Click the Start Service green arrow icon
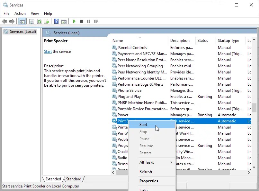The width and height of the screenshot is (259, 191). [x=74, y=21]
